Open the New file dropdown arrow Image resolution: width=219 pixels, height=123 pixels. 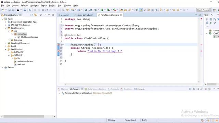click(x=6, y=10)
